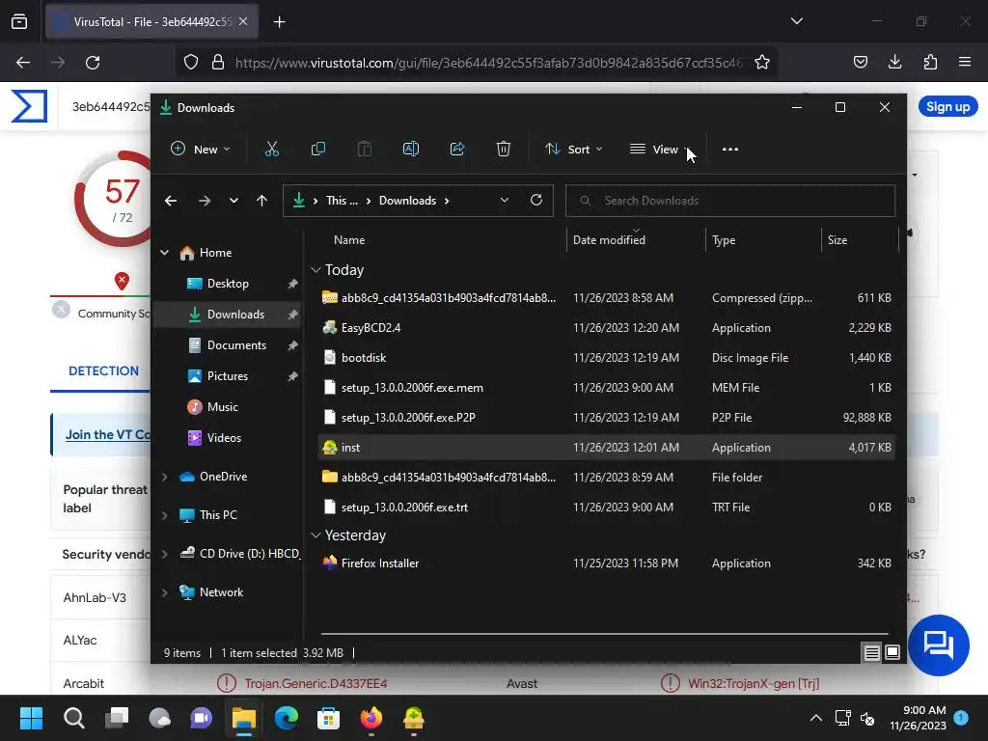Viewport: 988px width, 741px height.
Task: Go up one folder level
Action: click(x=262, y=201)
